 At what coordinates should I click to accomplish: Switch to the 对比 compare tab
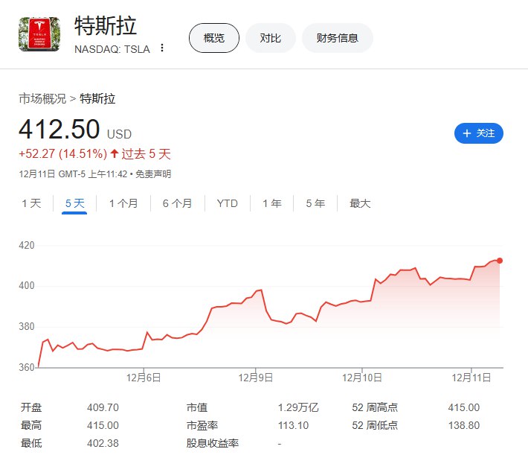point(271,38)
